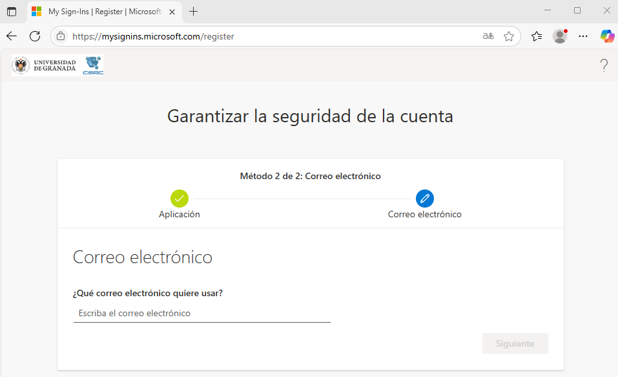Go back to the previous page
The width and height of the screenshot is (618, 377).
click(x=12, y=36)
